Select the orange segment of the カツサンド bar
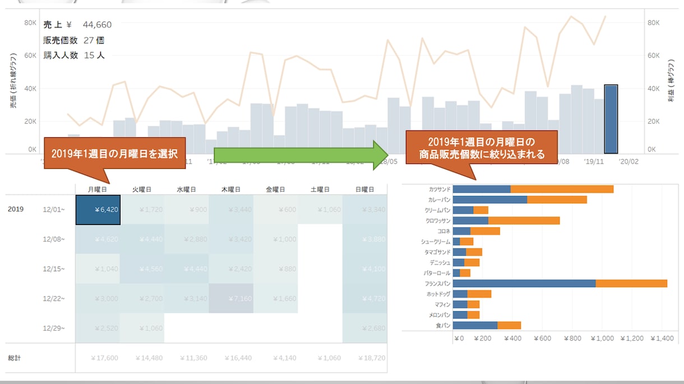This screenshot has width=684, height=384. 562,189
